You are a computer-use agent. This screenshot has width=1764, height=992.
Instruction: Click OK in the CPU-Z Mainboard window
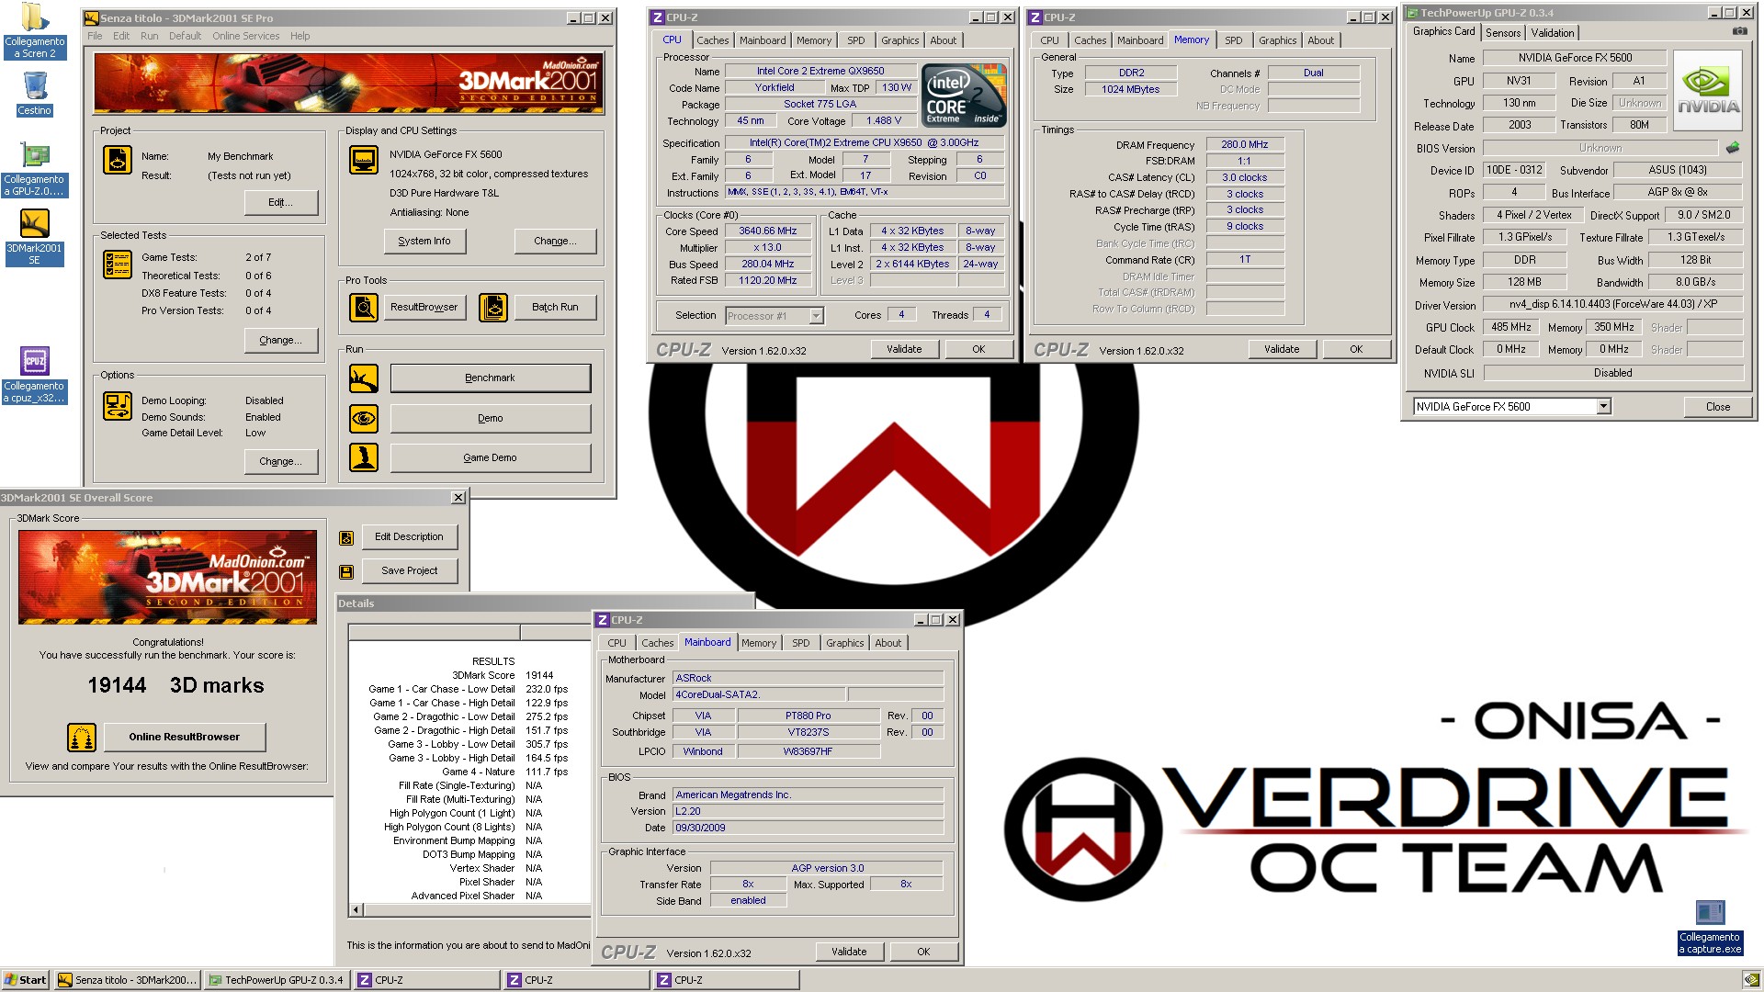pos(923,952)
